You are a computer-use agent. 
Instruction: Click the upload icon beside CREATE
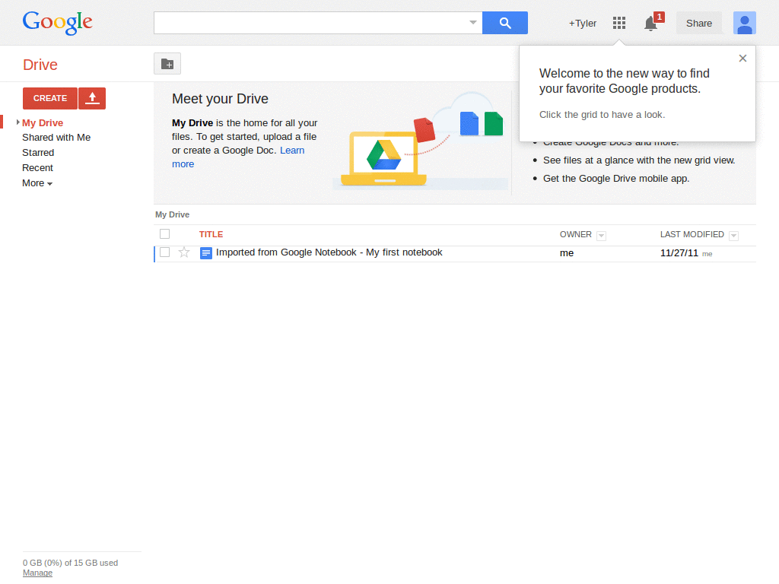pos(92,98)
